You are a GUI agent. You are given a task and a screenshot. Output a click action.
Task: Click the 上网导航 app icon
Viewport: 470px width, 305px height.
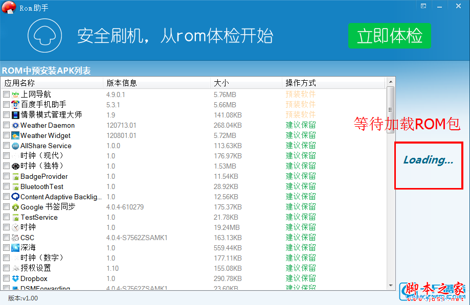[15, 95]
